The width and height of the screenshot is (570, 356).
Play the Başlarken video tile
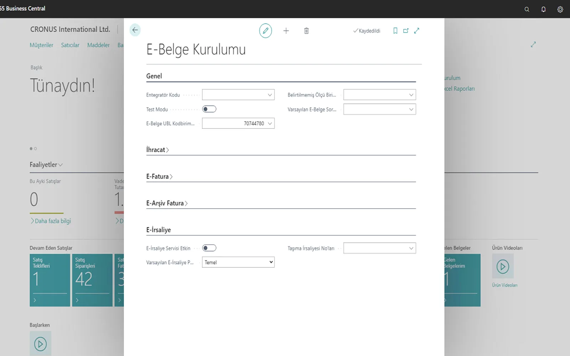click(40, 344)
